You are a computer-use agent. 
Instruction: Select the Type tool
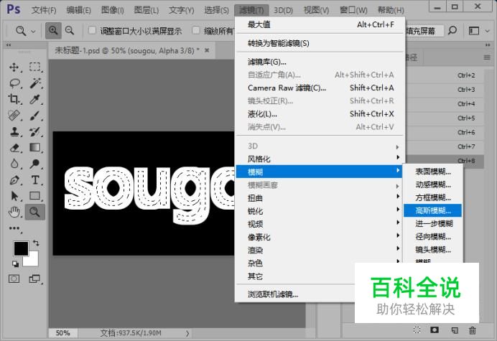[35, 179]
